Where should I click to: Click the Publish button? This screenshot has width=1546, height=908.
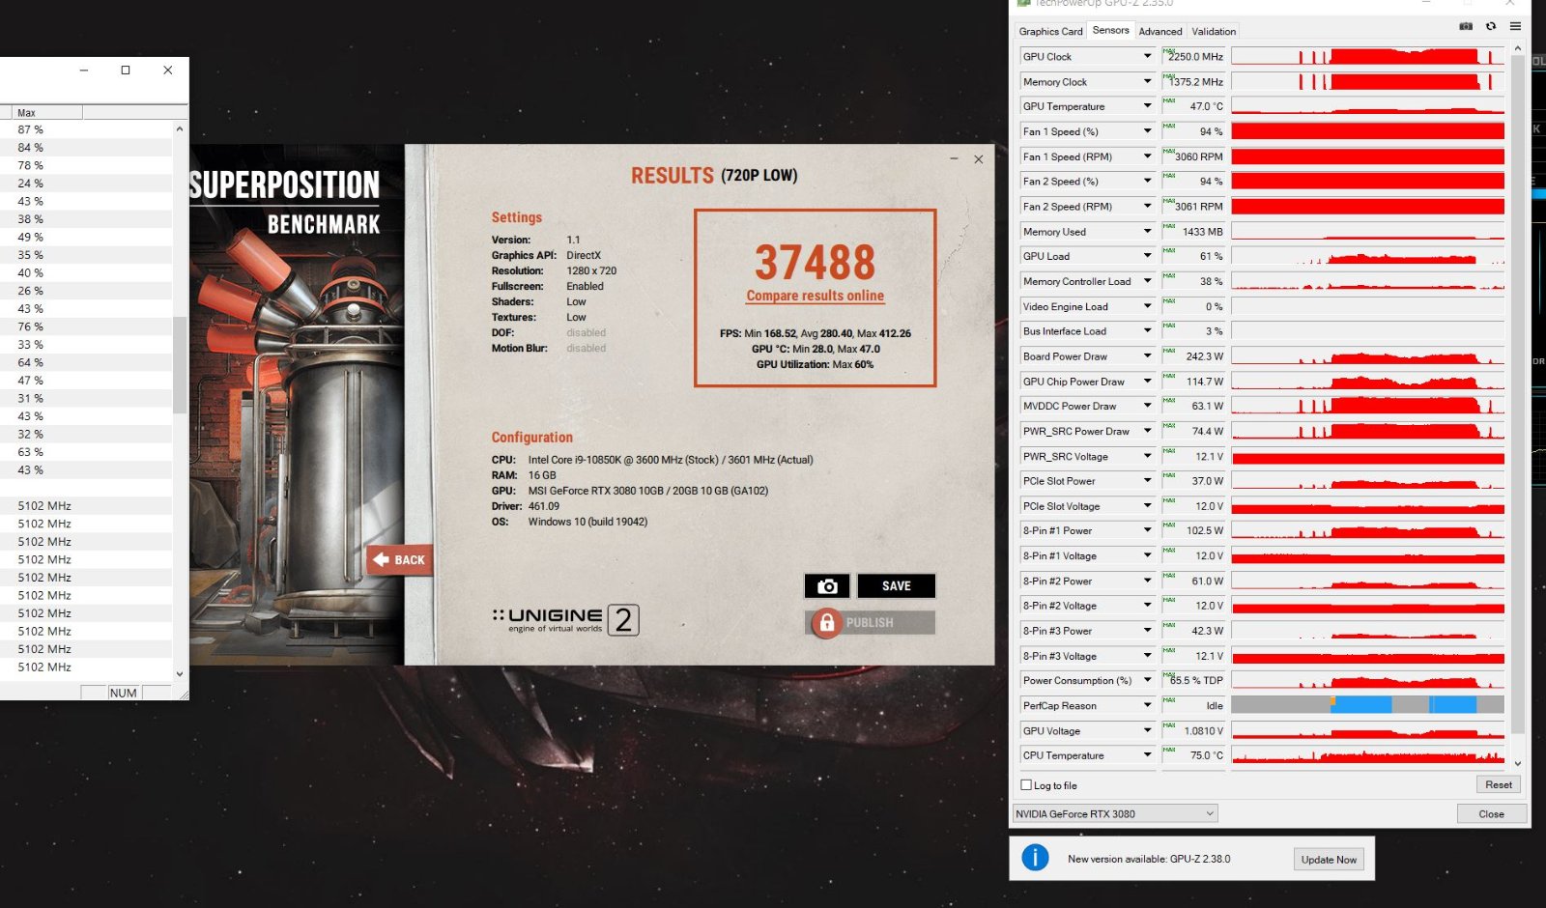pos(870,623)
